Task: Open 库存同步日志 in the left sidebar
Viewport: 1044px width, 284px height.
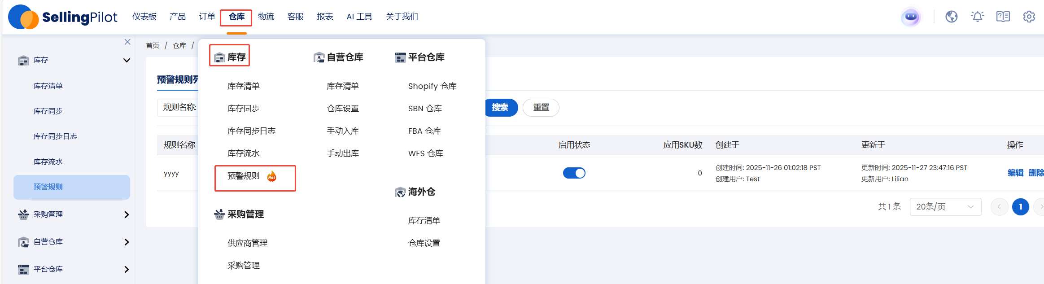Action: point(55,136)
